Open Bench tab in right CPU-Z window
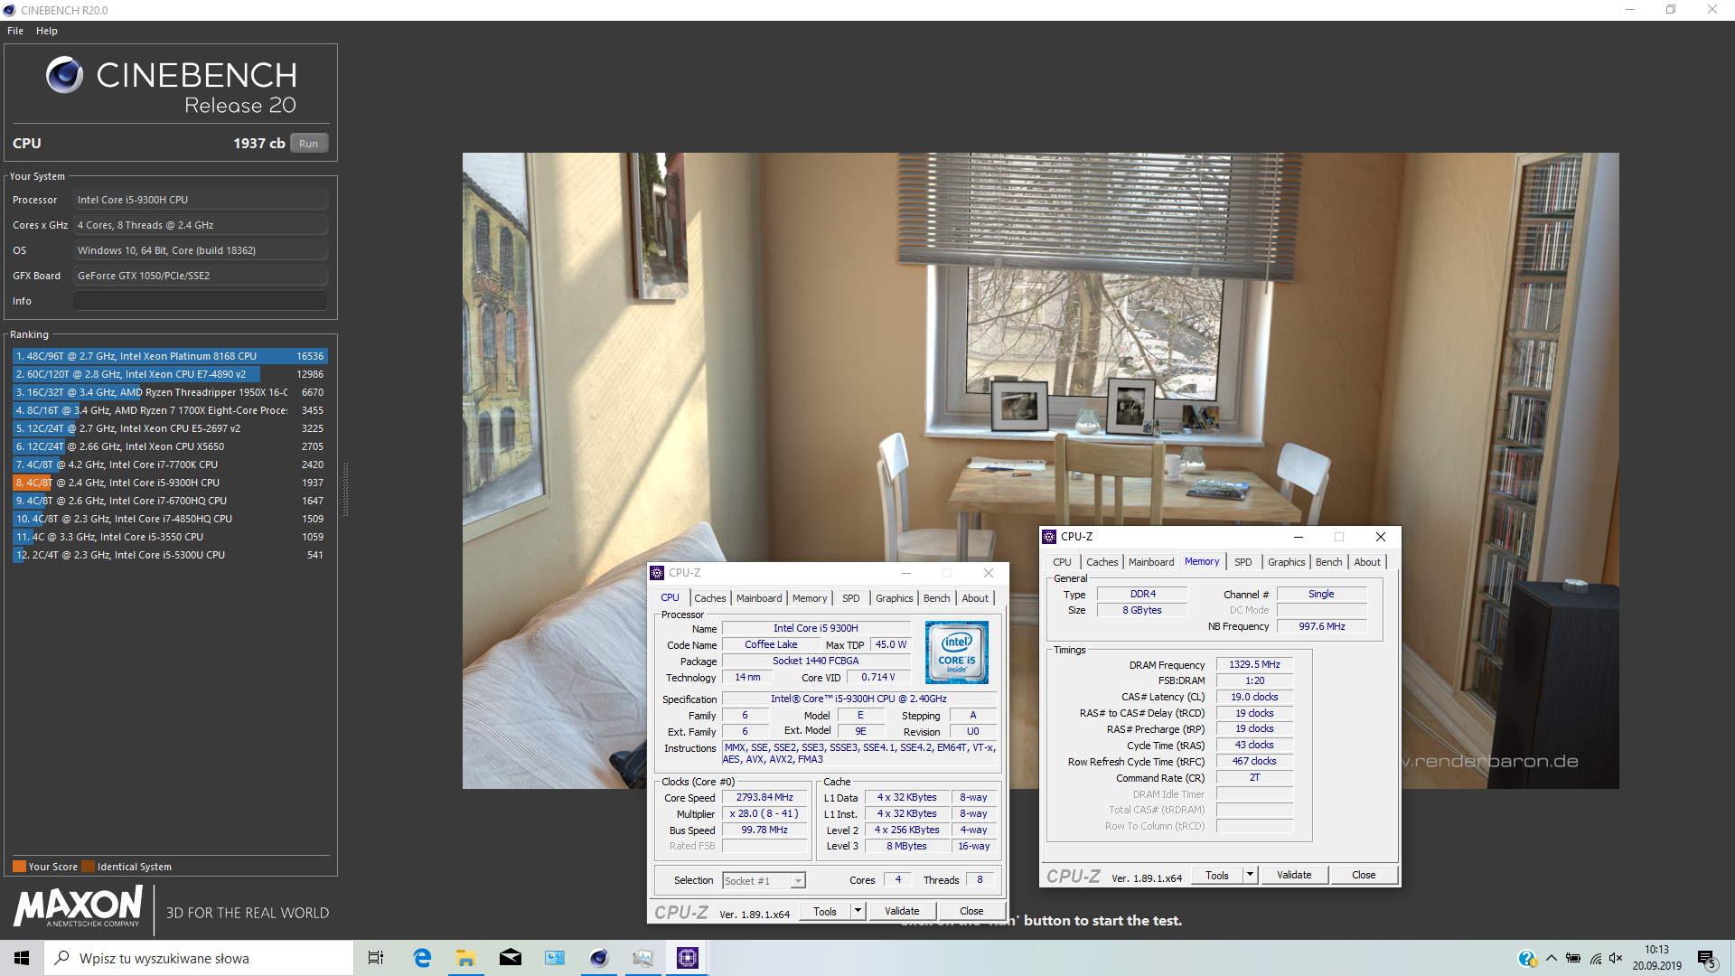The image size is (1735, 976). click(x=1328, y=562)
